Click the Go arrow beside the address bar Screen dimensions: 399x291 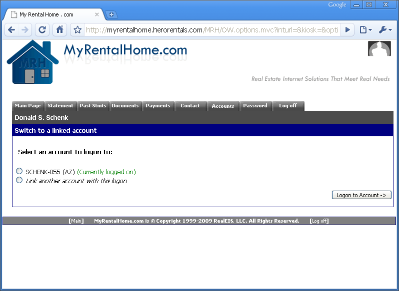(x=347, y=30)
